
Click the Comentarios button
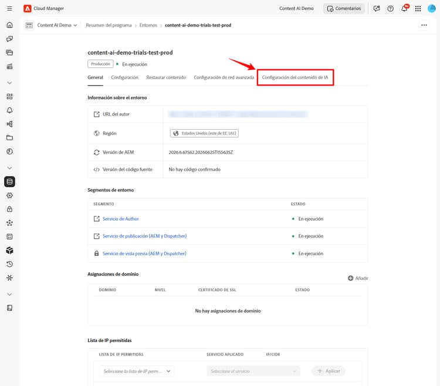[x=344, y=8]
